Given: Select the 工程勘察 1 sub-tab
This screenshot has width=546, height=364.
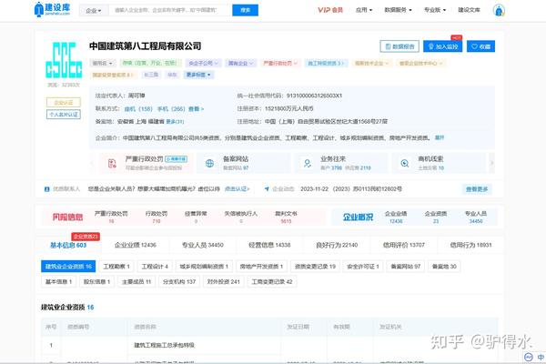Looking at the screenshot, I should pos(116,267).
